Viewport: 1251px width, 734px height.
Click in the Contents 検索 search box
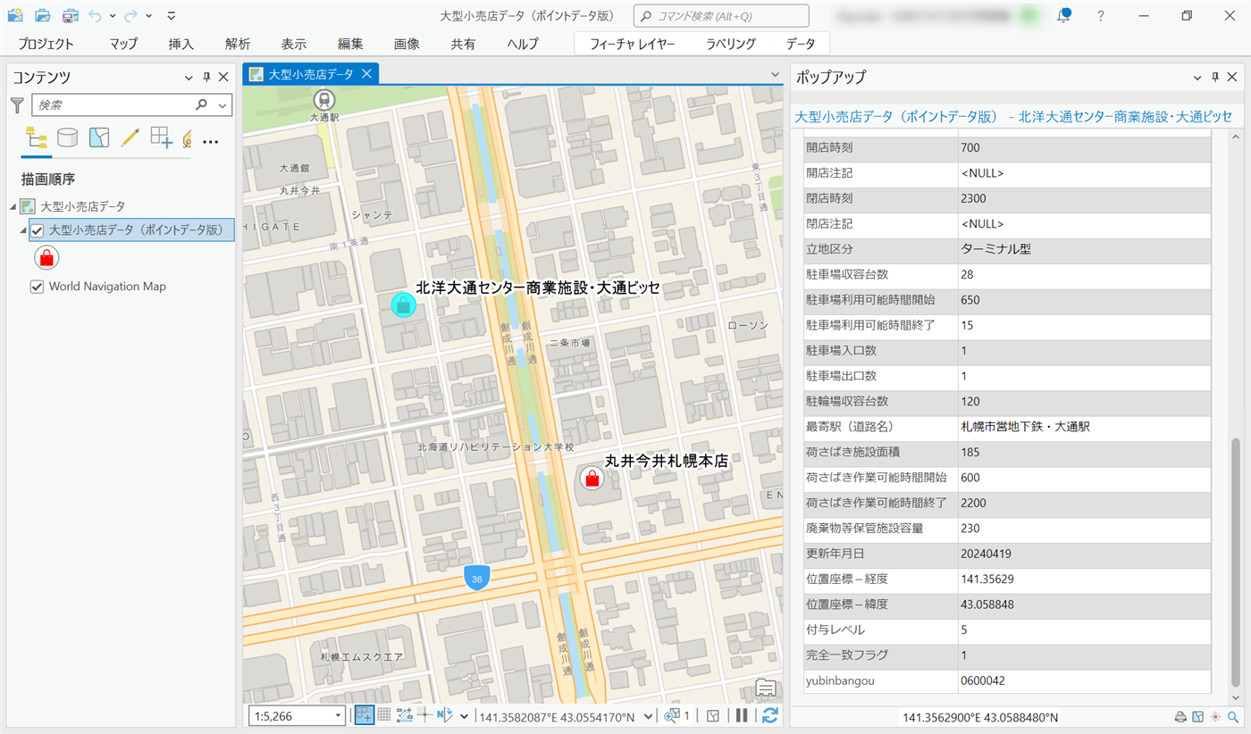click(113, 105)
